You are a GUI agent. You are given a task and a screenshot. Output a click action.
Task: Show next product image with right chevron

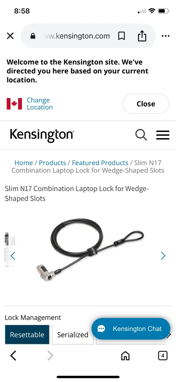[x=163, y=256]
